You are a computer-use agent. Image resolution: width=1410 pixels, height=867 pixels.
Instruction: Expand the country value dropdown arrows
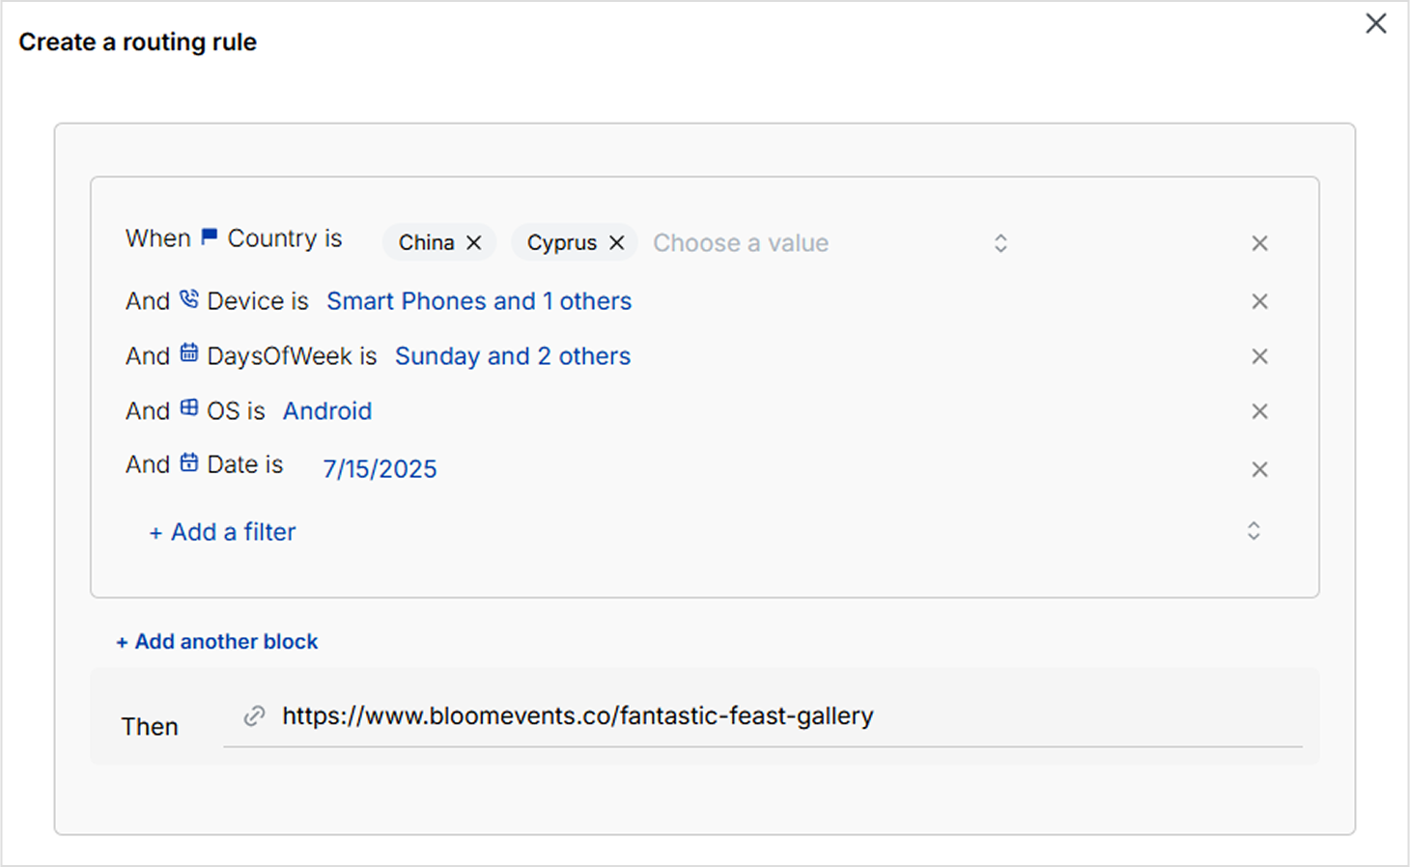pos(1001,243)
